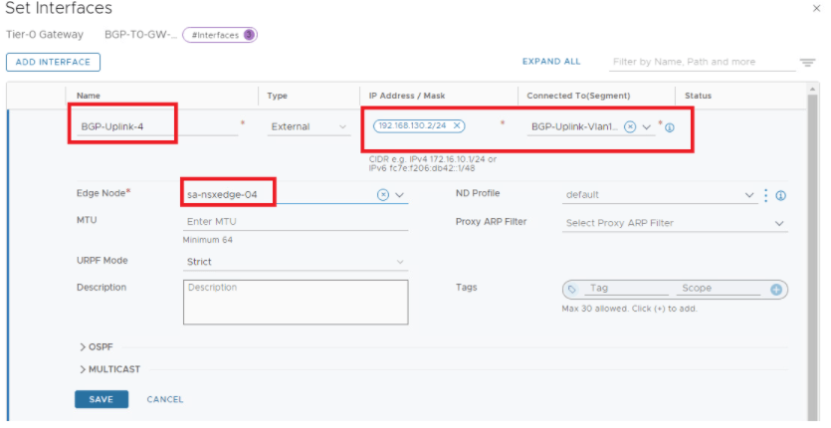Click the SAVE button

(x=101, y=399)
